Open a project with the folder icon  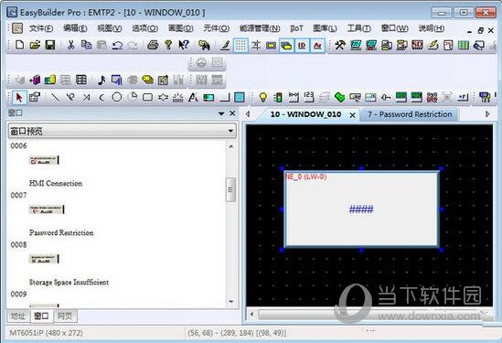pyautogui.click(x=35, y=45)
